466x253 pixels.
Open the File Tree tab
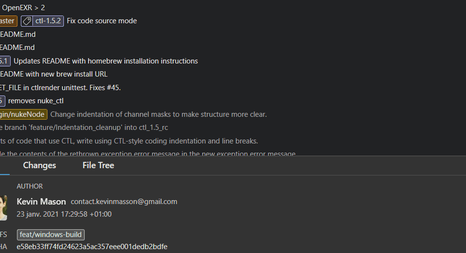pos(98,165)
